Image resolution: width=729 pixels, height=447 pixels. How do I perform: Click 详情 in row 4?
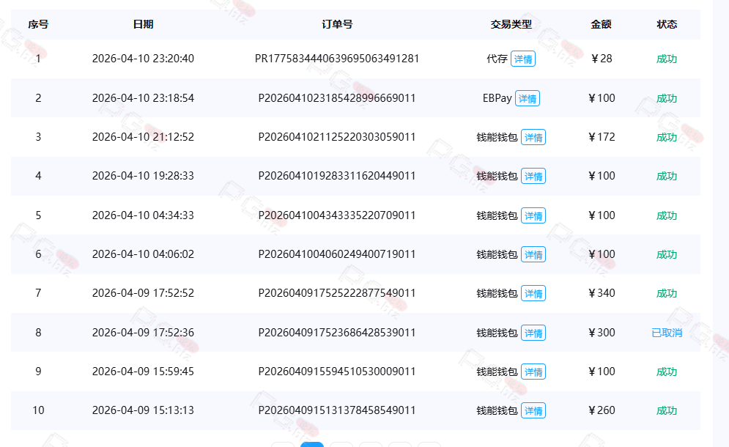point(533,177)
